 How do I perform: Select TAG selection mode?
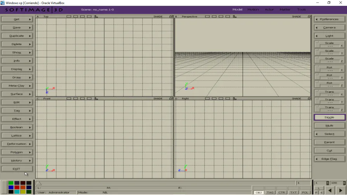(x=270, y=193)
